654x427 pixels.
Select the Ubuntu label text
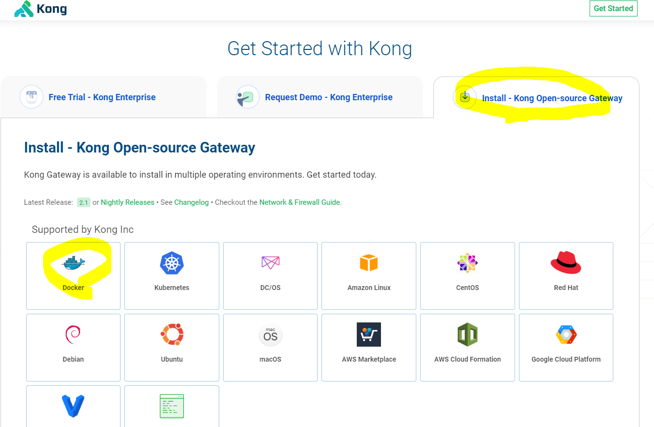click(172, 359)
